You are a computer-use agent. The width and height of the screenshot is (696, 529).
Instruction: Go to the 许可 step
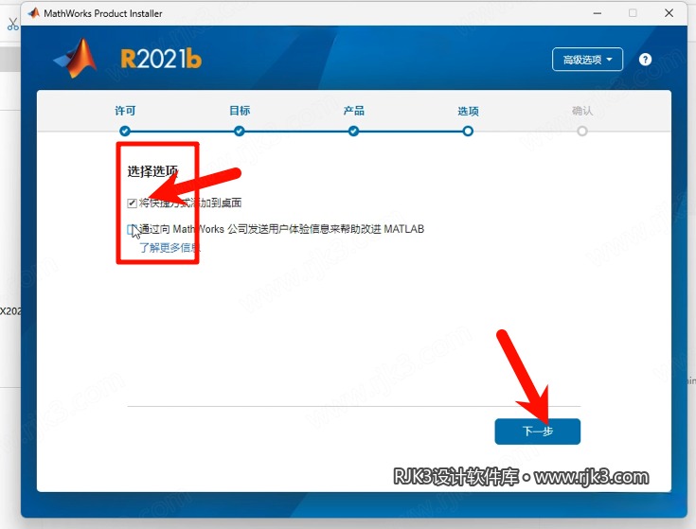coord(125,111)
